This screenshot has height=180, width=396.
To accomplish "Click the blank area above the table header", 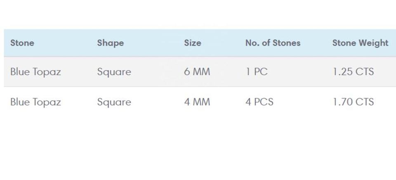I will coord(198,14).
